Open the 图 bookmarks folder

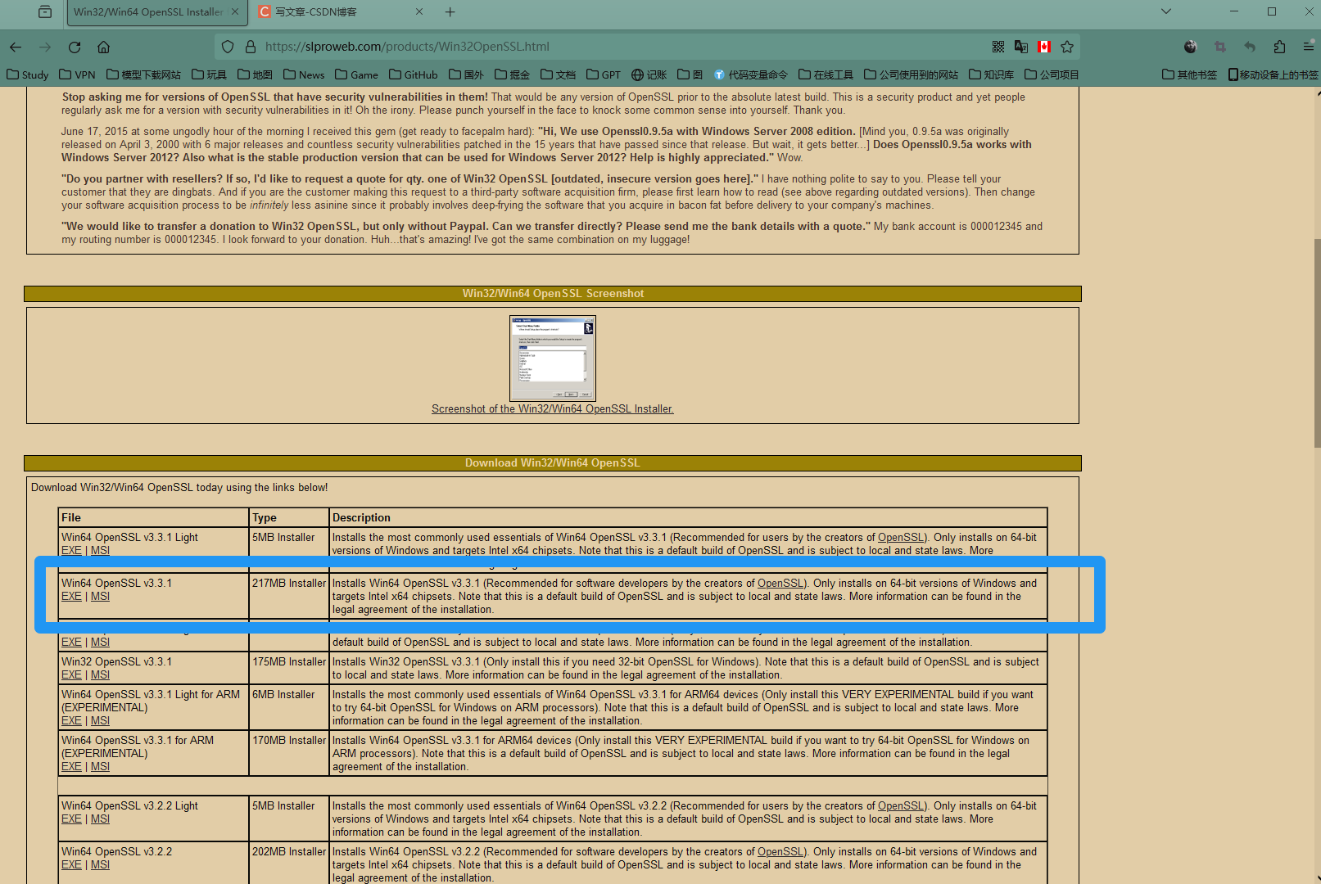tap(690, 74)
